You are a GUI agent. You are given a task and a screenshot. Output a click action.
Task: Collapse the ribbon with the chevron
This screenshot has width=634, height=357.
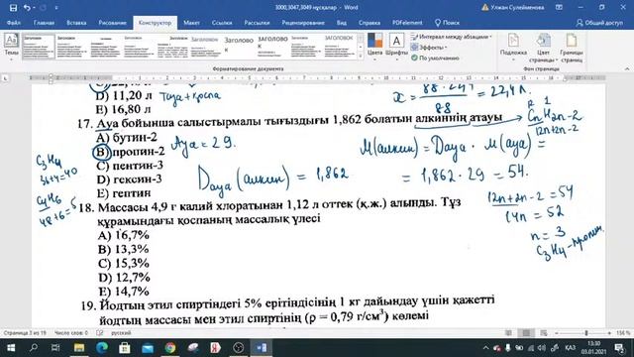click(627, 68)
